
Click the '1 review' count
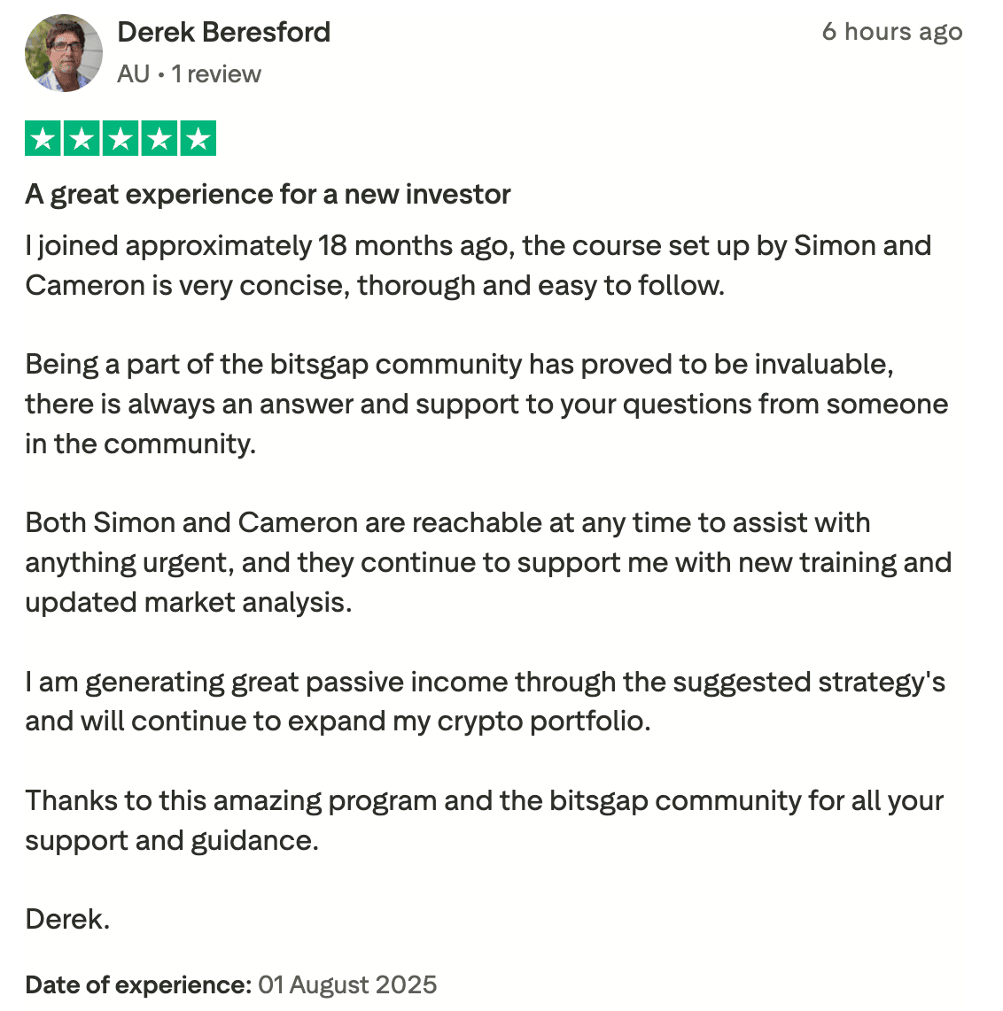(216, 74)
